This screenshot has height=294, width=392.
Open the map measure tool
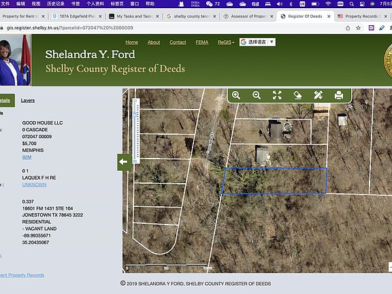(318, 95)
